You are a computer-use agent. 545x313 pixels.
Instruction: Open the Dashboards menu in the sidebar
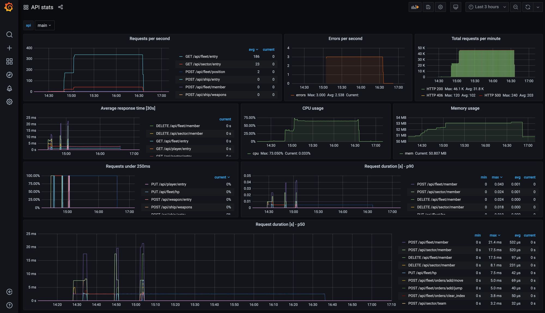pos(9,62)
